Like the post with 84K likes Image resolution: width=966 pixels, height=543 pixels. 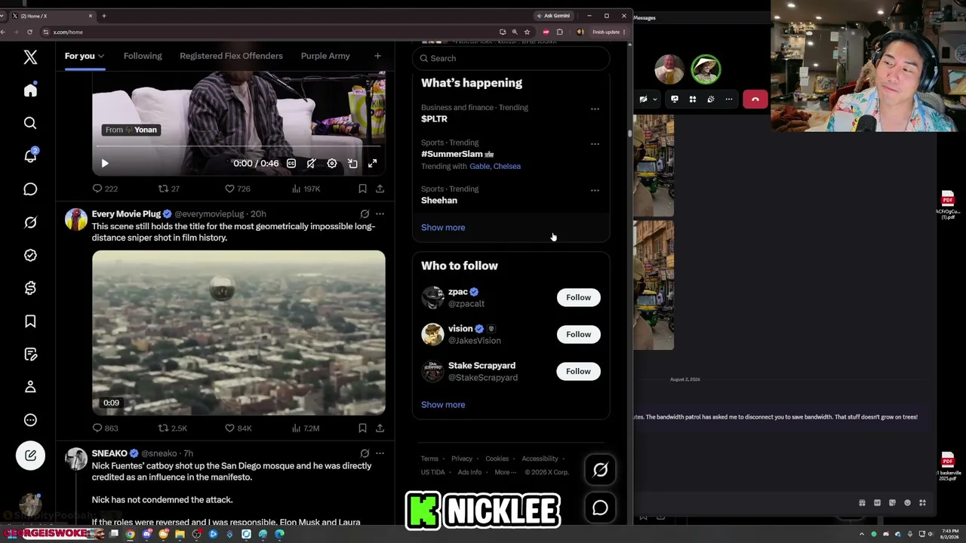(238, 428)
